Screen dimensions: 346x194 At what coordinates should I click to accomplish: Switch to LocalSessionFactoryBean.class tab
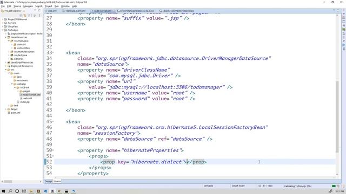(x=177, y=11)
